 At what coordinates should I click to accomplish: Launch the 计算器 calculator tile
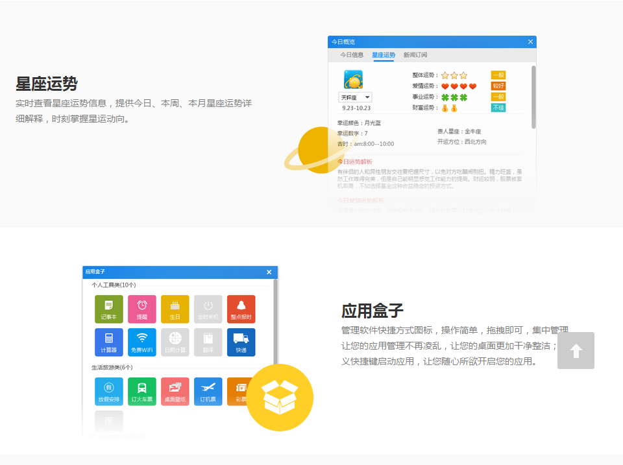coord(109,342)
